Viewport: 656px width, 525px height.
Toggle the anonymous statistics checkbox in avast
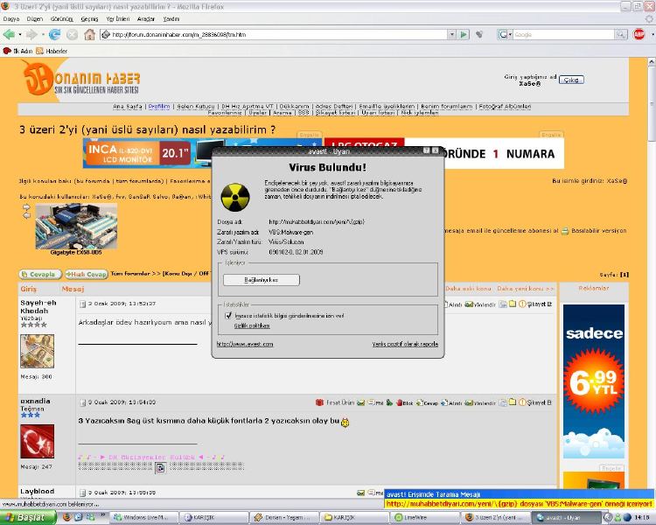228,315
